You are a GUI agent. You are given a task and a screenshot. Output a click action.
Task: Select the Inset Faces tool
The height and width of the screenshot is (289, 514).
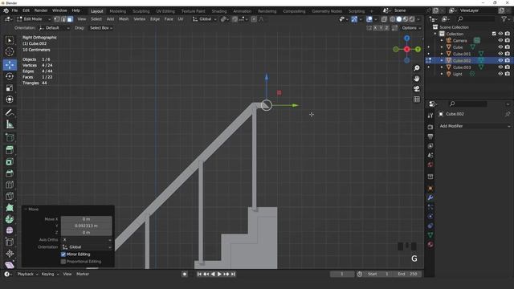coord(10,162)
